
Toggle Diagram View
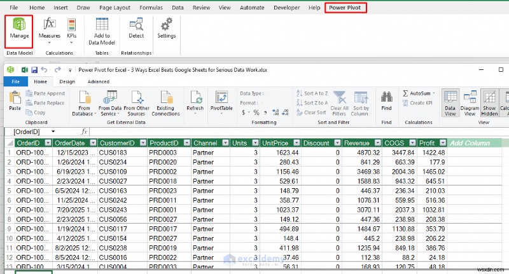tap(470, 103)
